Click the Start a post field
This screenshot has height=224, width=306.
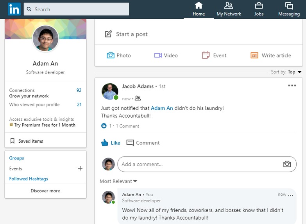coord(199,34)
